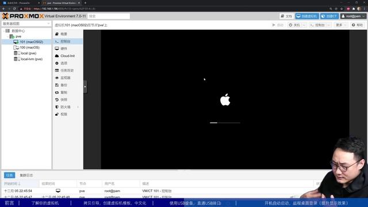Viewport: 368px width, 207px height.
Task: Open the root@pam user menu
Action: 353,16
